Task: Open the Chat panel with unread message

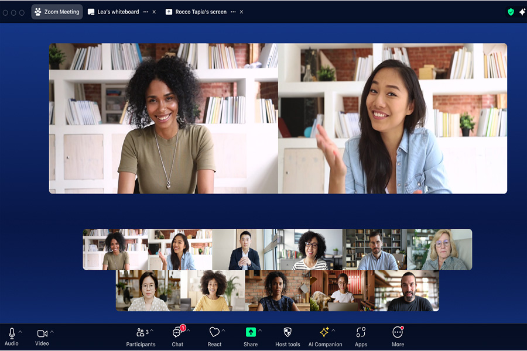Action: pyautogui.click(x=177, y=333)
